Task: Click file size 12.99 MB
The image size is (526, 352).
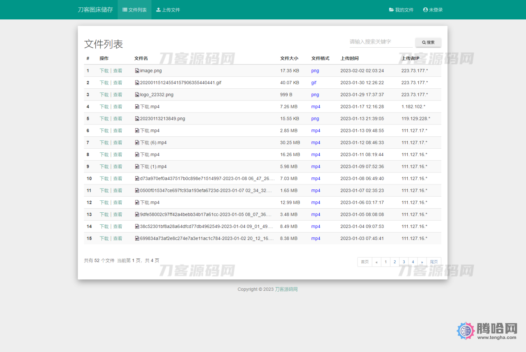Action: point(290,202)
